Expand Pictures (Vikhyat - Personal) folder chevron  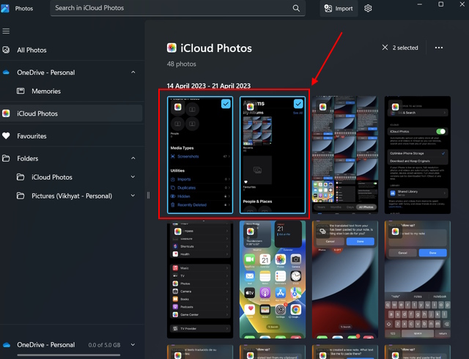(x=133, y=196)
